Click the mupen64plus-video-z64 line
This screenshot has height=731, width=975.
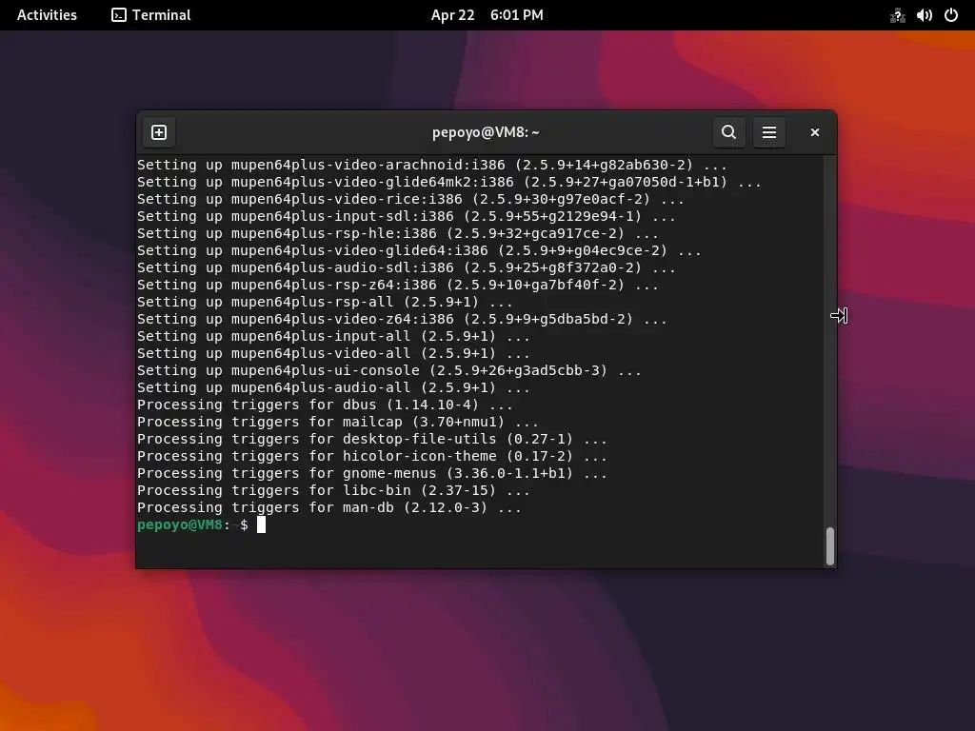pos(403,319)
